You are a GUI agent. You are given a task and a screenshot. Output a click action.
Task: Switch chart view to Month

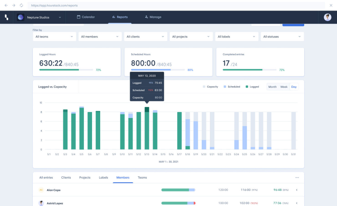[x=272, y=87]
